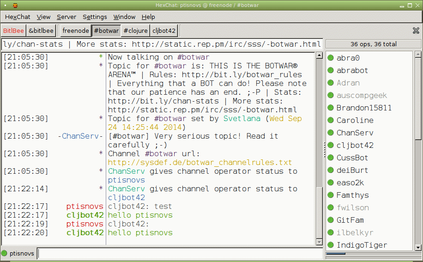
Task: Close the current tab with the X icon
Action: click(x=416, y=30)
